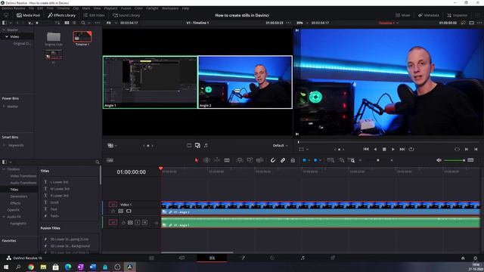This screenshot has height=272, width=484.
Task: Select the Dynamic Trim Mode tool
Action: (x=217, y=160)
